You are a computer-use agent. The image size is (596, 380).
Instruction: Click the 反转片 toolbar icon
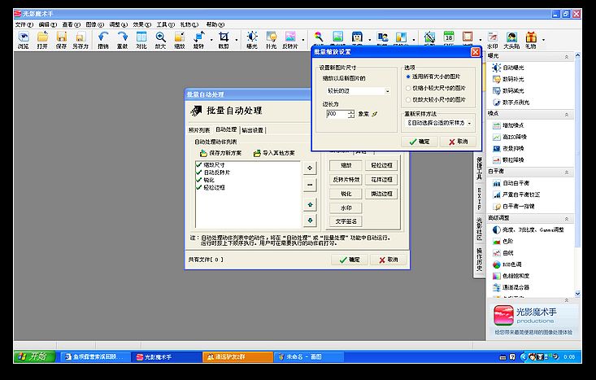coord(289,40)
